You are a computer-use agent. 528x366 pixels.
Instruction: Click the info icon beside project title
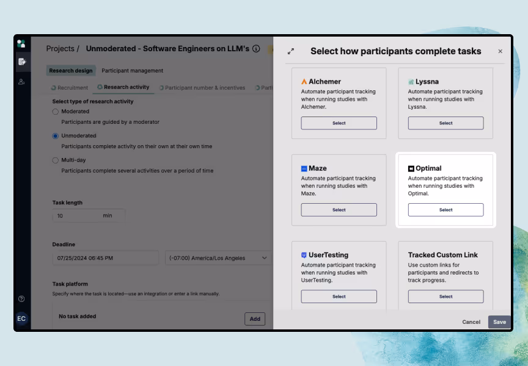point(256,49)
